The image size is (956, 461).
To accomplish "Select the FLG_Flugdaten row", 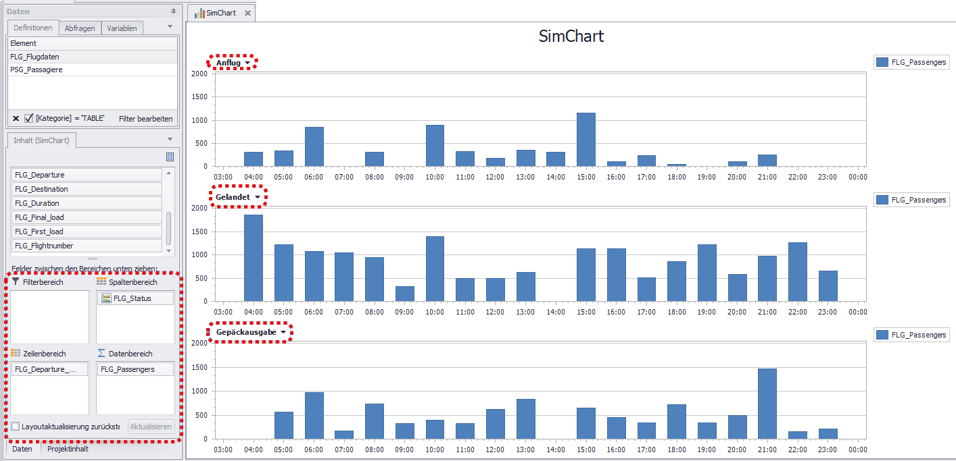I will coord(93,57).
